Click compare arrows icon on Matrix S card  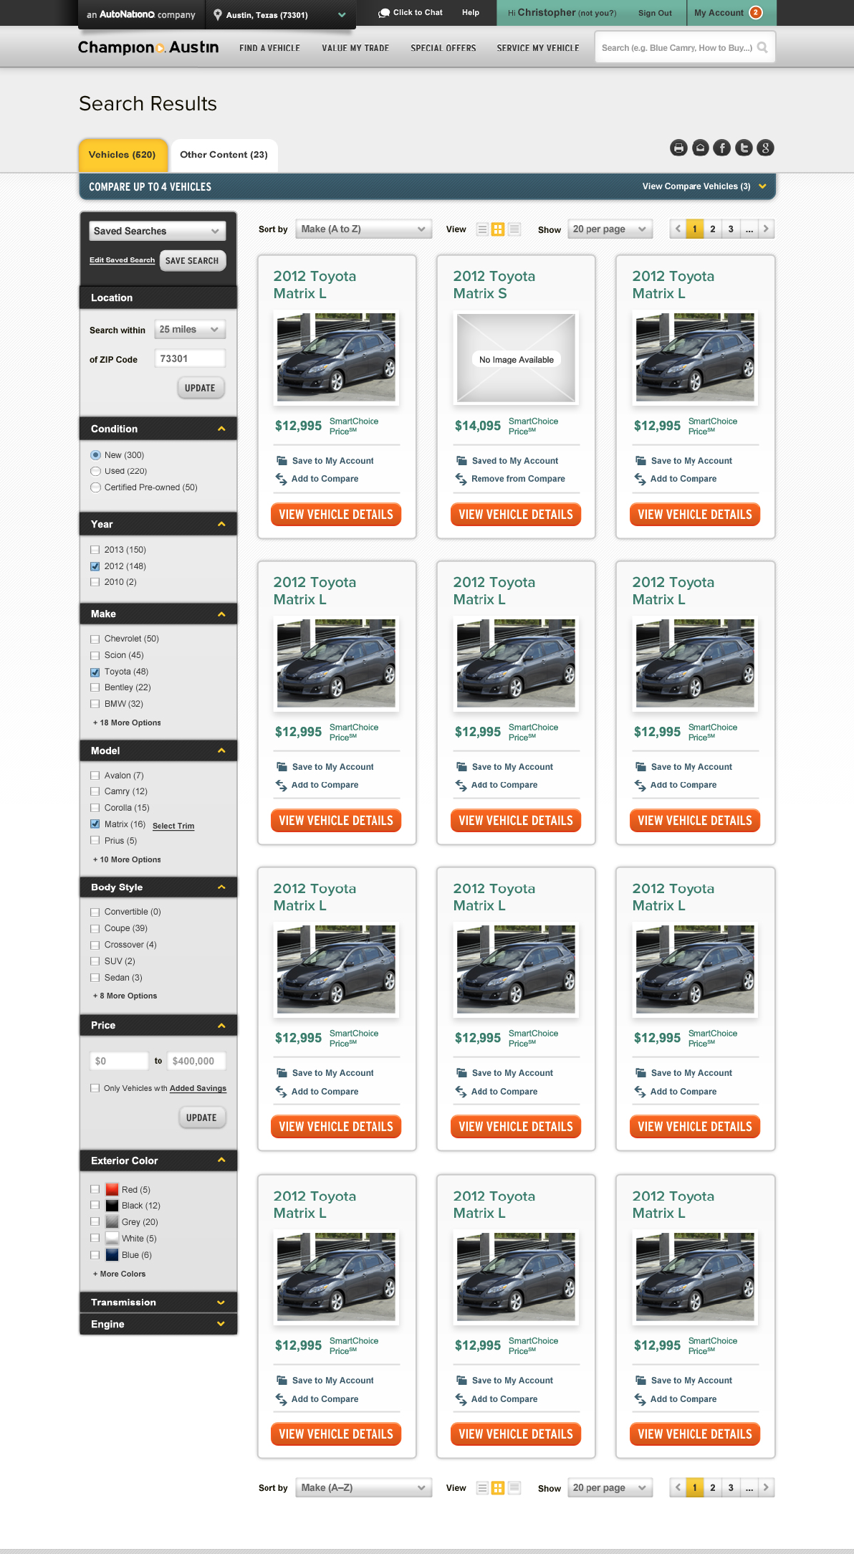461,479
